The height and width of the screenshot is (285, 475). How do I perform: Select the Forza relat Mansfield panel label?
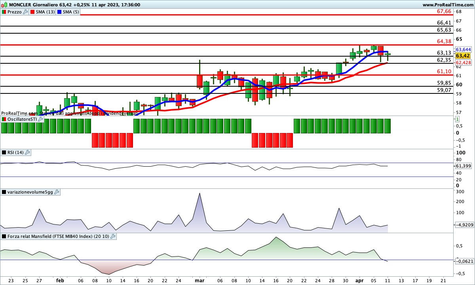[59, 236]
